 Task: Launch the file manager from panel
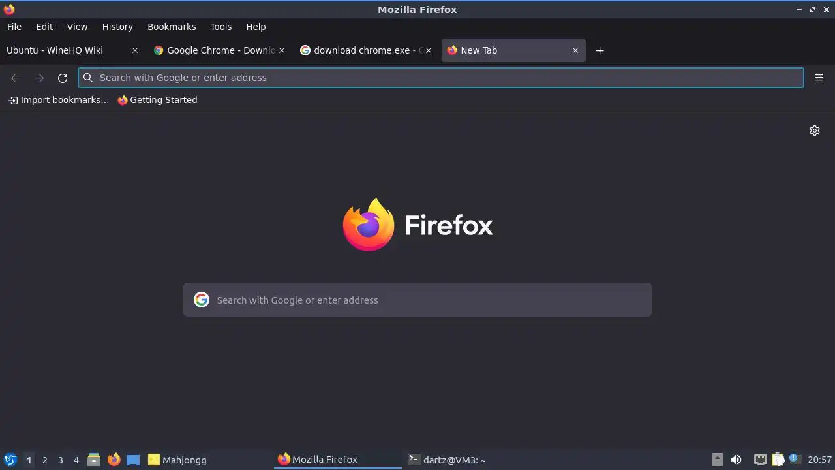pos(94,460)
